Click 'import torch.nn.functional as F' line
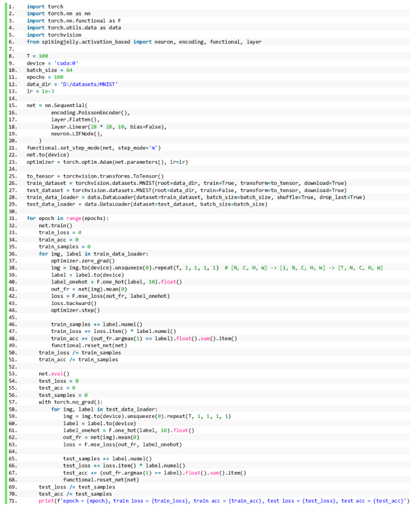 pyautogui.click(x=74, y=21)
